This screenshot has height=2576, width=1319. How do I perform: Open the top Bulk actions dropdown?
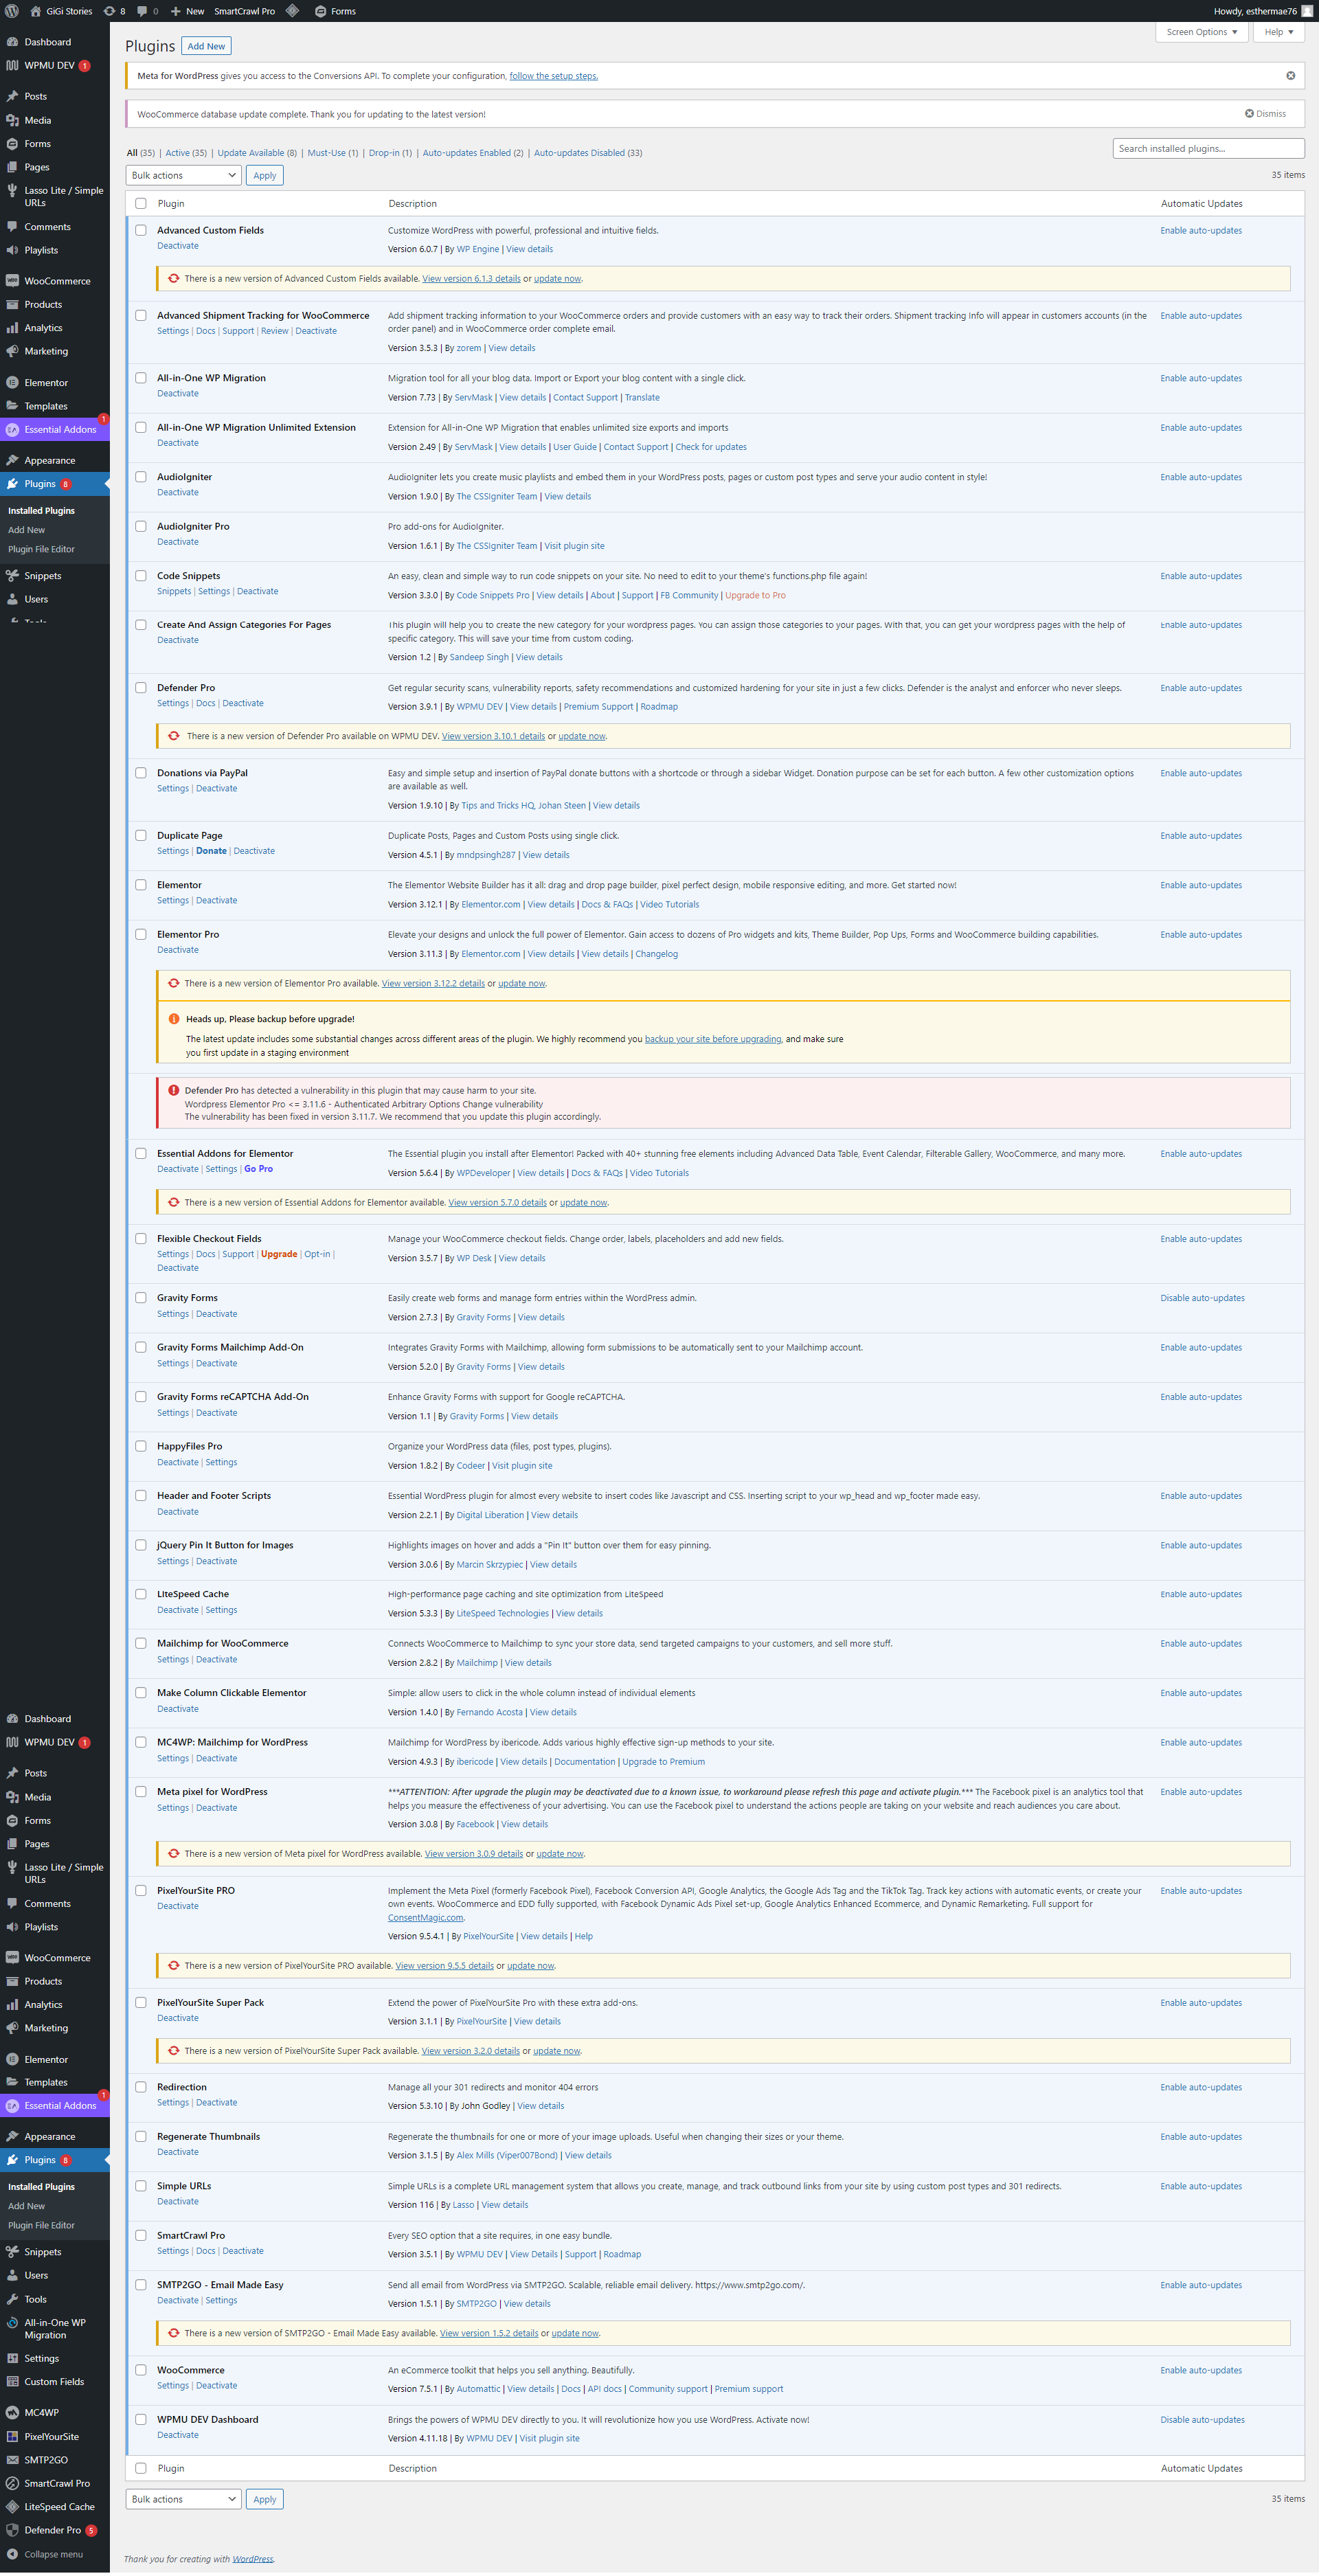[x=184, y=176]
